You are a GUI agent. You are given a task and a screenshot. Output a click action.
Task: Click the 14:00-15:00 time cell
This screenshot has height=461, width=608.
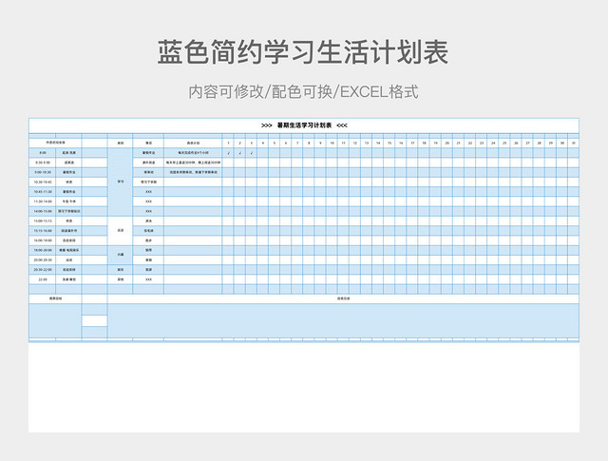pos(43,211)
